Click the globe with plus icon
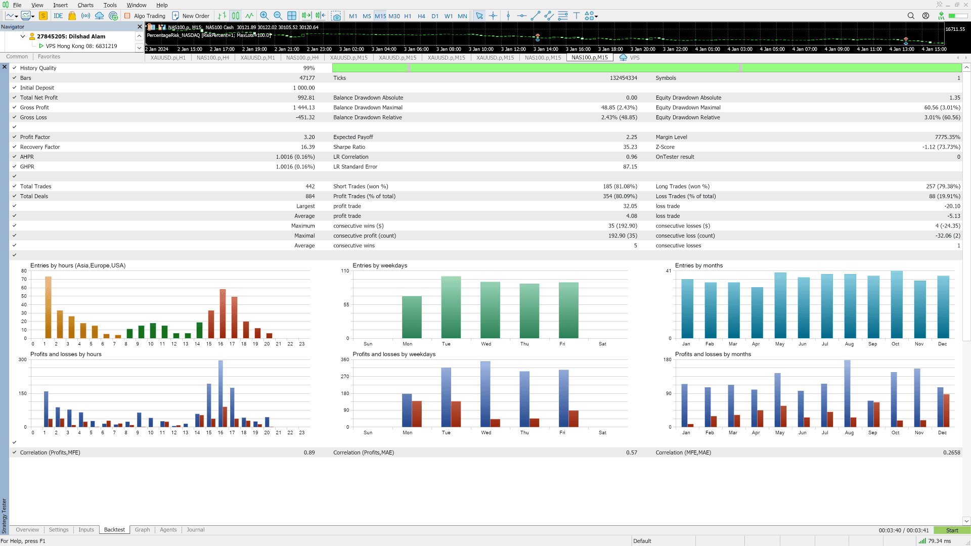 click(113, 16)
